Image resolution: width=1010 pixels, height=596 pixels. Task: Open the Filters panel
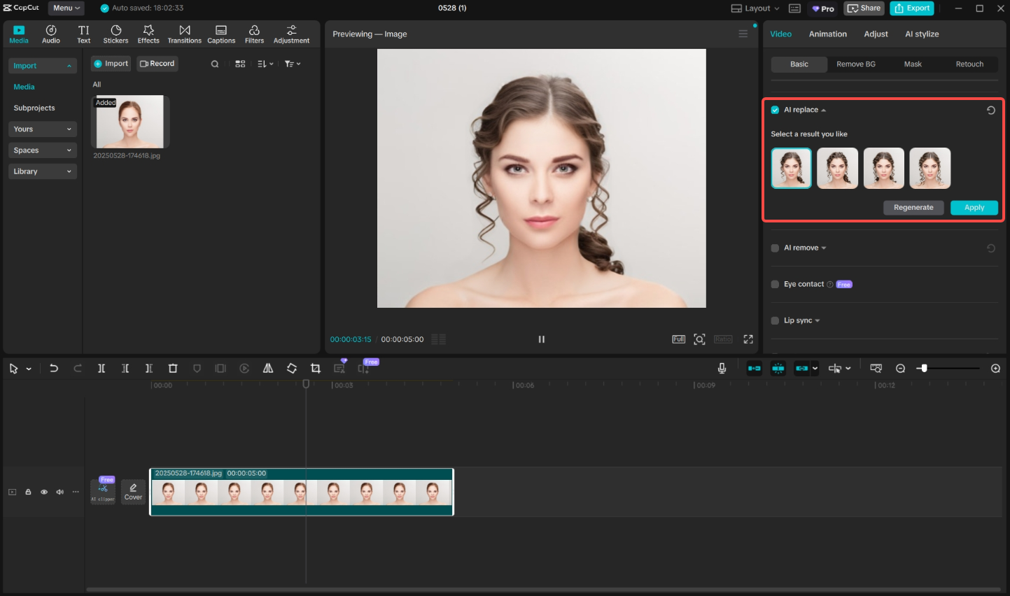point(254,34)
